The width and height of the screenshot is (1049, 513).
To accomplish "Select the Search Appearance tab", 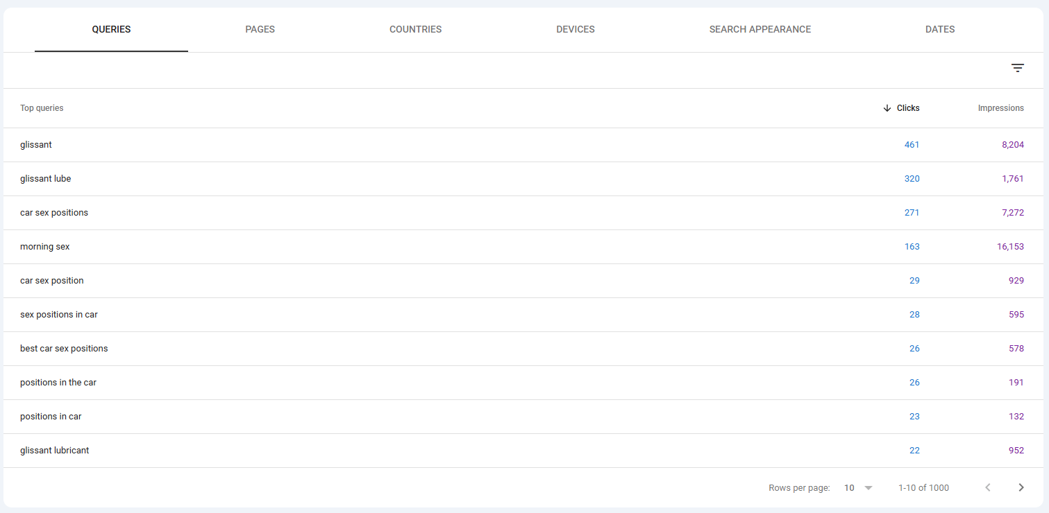I will point(760,29).
